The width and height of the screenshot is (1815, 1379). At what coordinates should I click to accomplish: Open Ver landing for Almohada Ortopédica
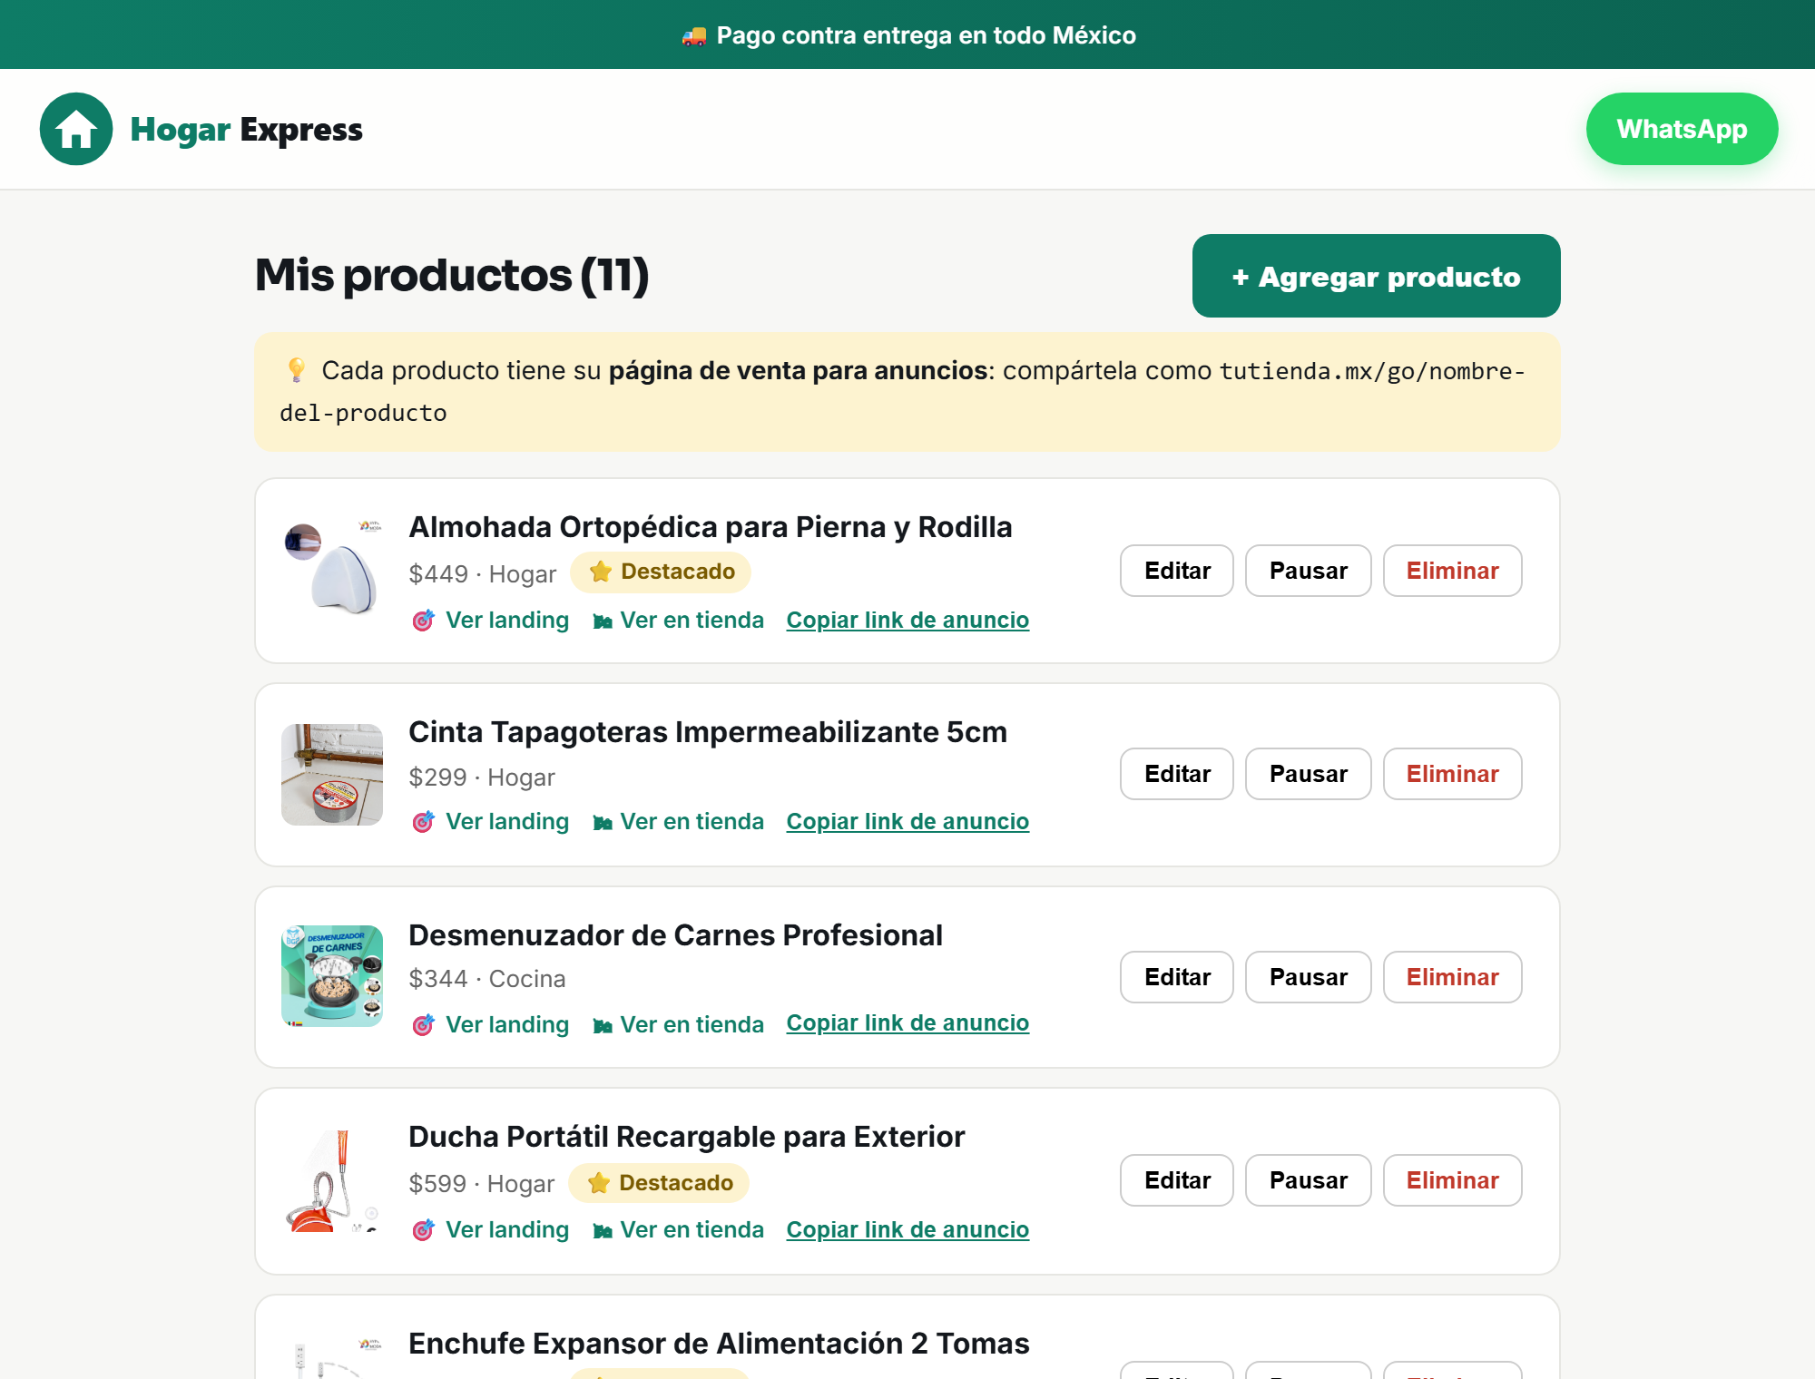click(x=507, y=621)
